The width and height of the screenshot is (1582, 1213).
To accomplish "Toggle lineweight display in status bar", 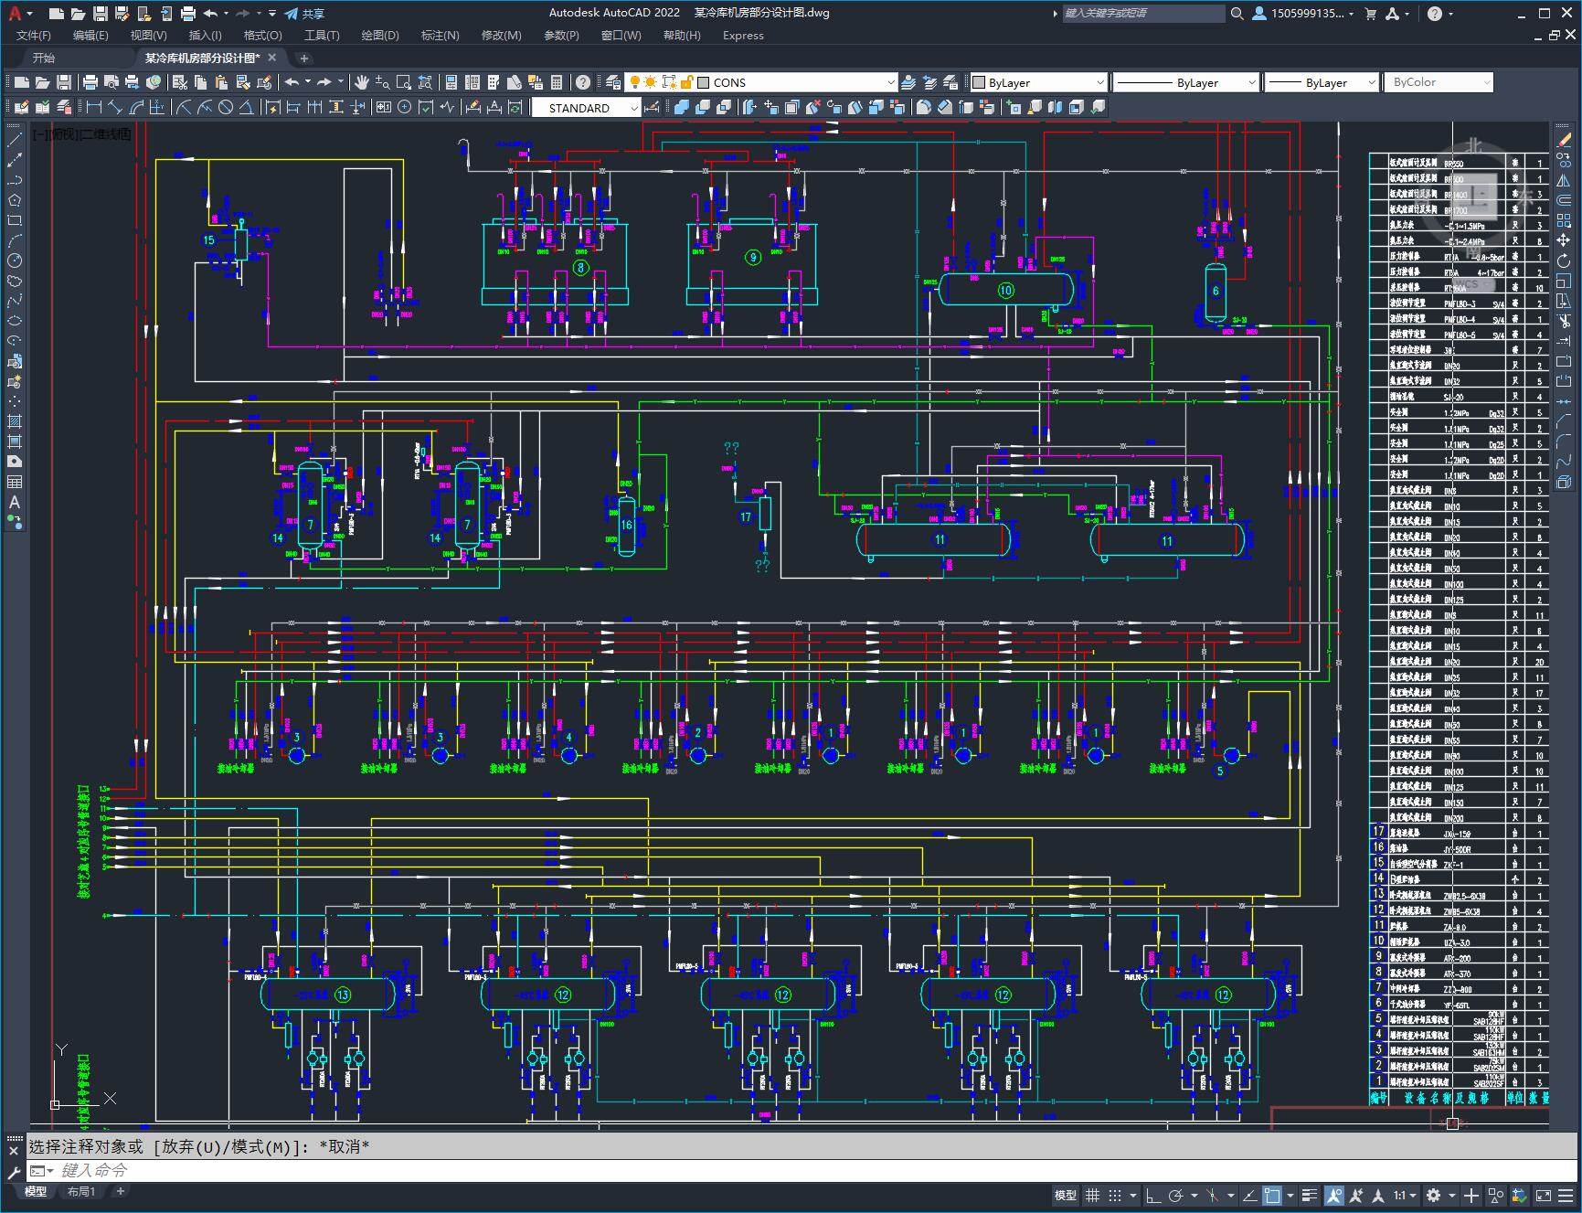I will pos(1311,1195).
